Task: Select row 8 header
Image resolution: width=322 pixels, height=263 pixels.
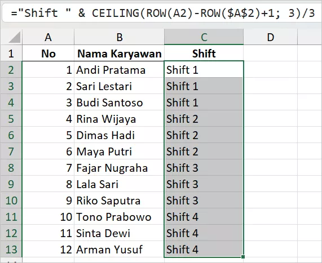Action: coord(11,168)
